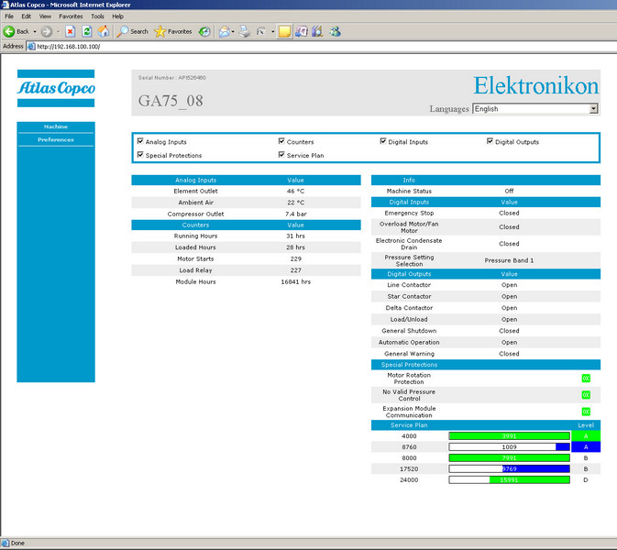Open the Favorites star panel

tap(172, 31)
